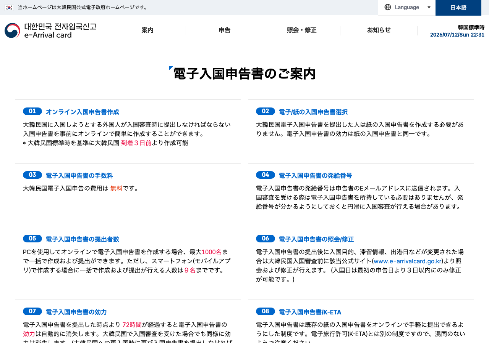
Task: Click the 04 number badge
Action: [x=266, y=175]
